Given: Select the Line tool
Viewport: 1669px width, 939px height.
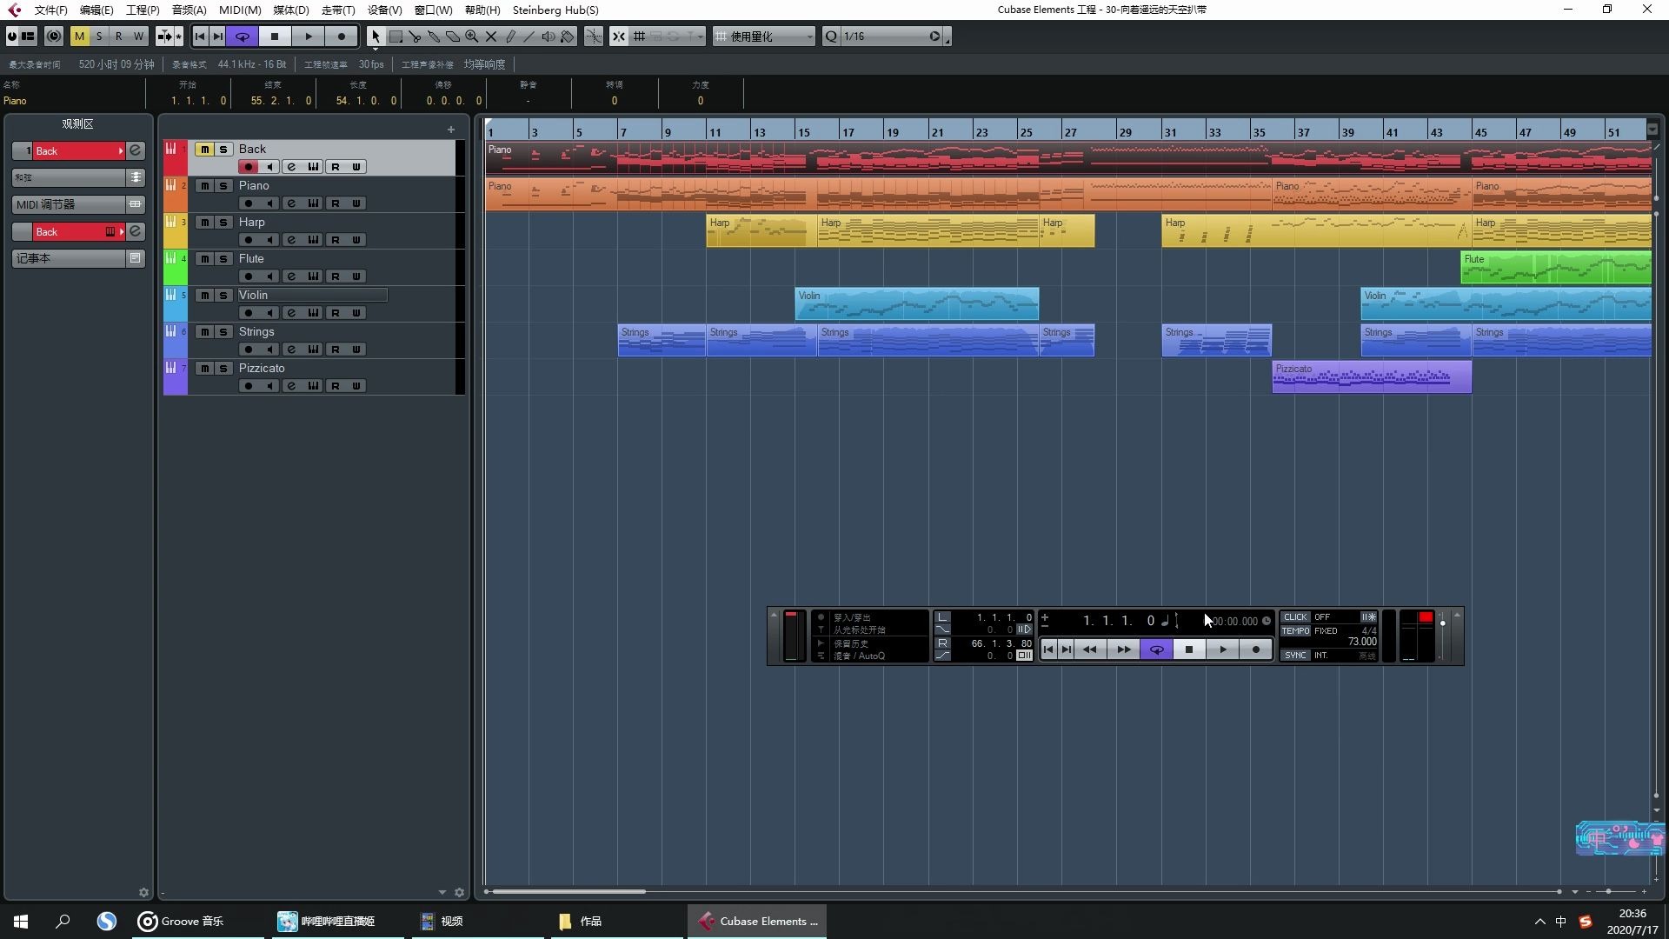Looking at the screenshot, I should pos(529,37).
